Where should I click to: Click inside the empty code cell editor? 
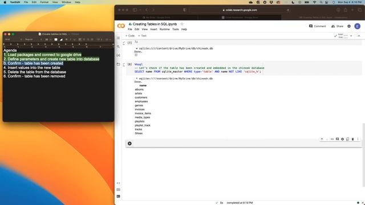point(224,143)
